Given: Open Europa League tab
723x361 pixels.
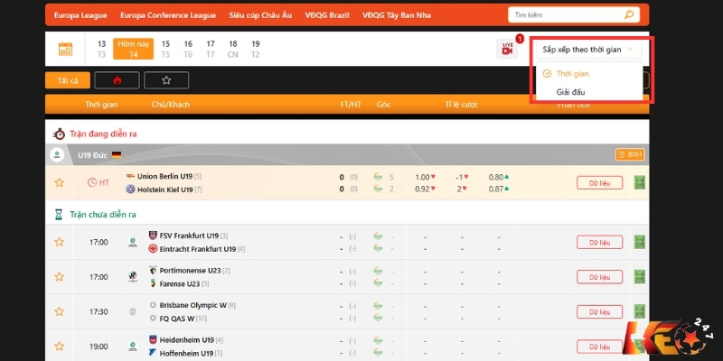Looking at the screenshot, I should (80, 15).
